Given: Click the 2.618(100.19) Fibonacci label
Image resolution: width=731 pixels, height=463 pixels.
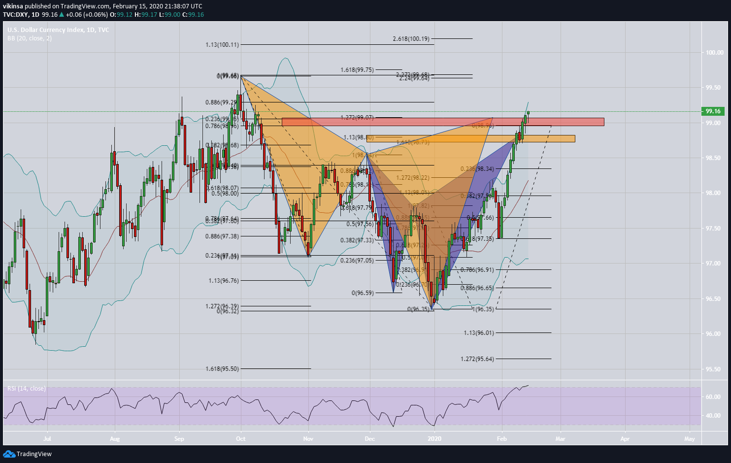Looking at the screenshot, I should pos(411,38).
